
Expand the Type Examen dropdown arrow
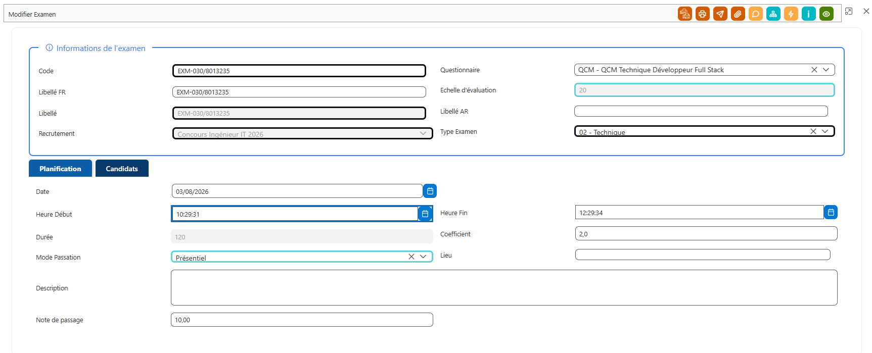point(825,131)
